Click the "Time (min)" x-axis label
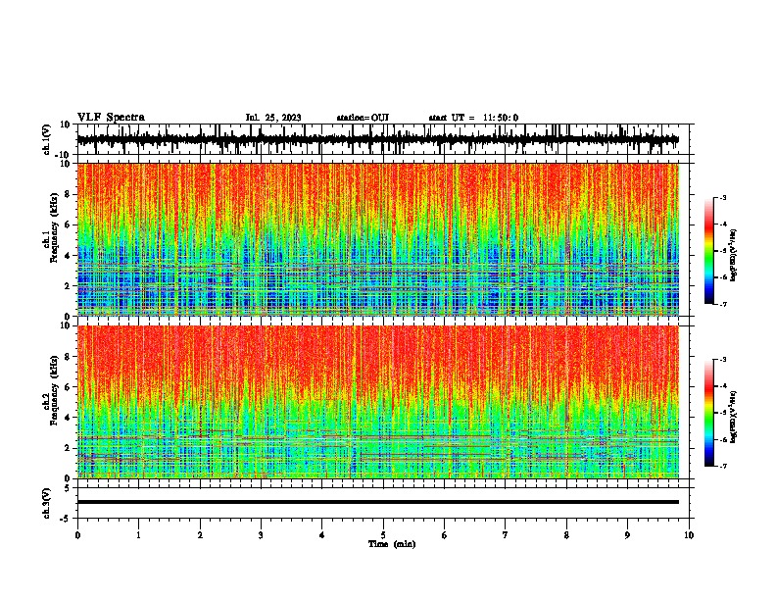Viewport: 776px width, 600px height. pos(392,544)
